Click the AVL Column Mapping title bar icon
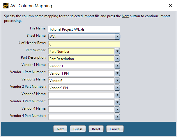This screenshot has height=137, width=177. coord(6,6)
